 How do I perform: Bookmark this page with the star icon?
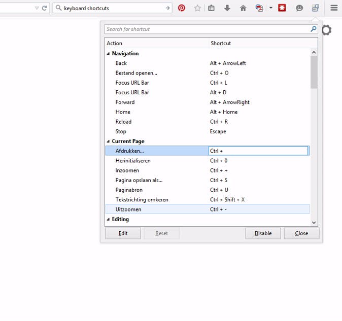click(197, 8)
